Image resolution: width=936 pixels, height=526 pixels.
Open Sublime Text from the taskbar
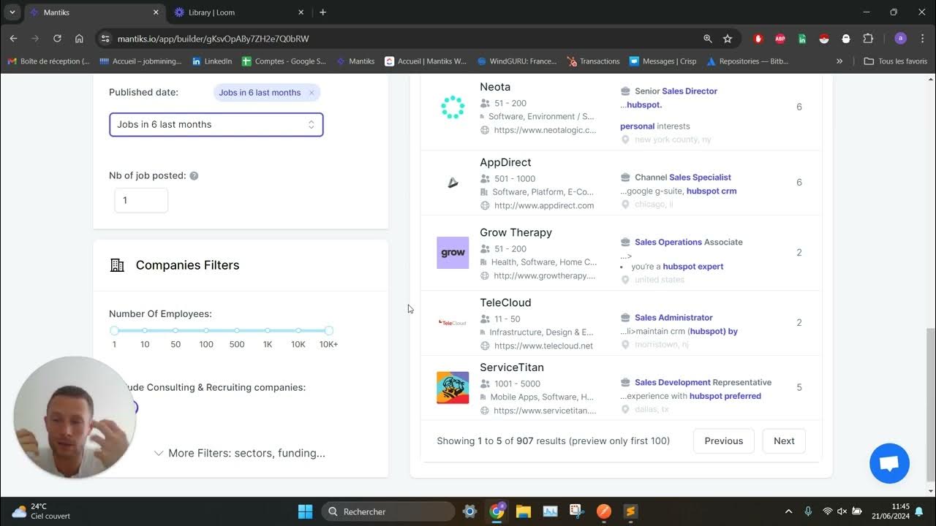tap(631, 511)
